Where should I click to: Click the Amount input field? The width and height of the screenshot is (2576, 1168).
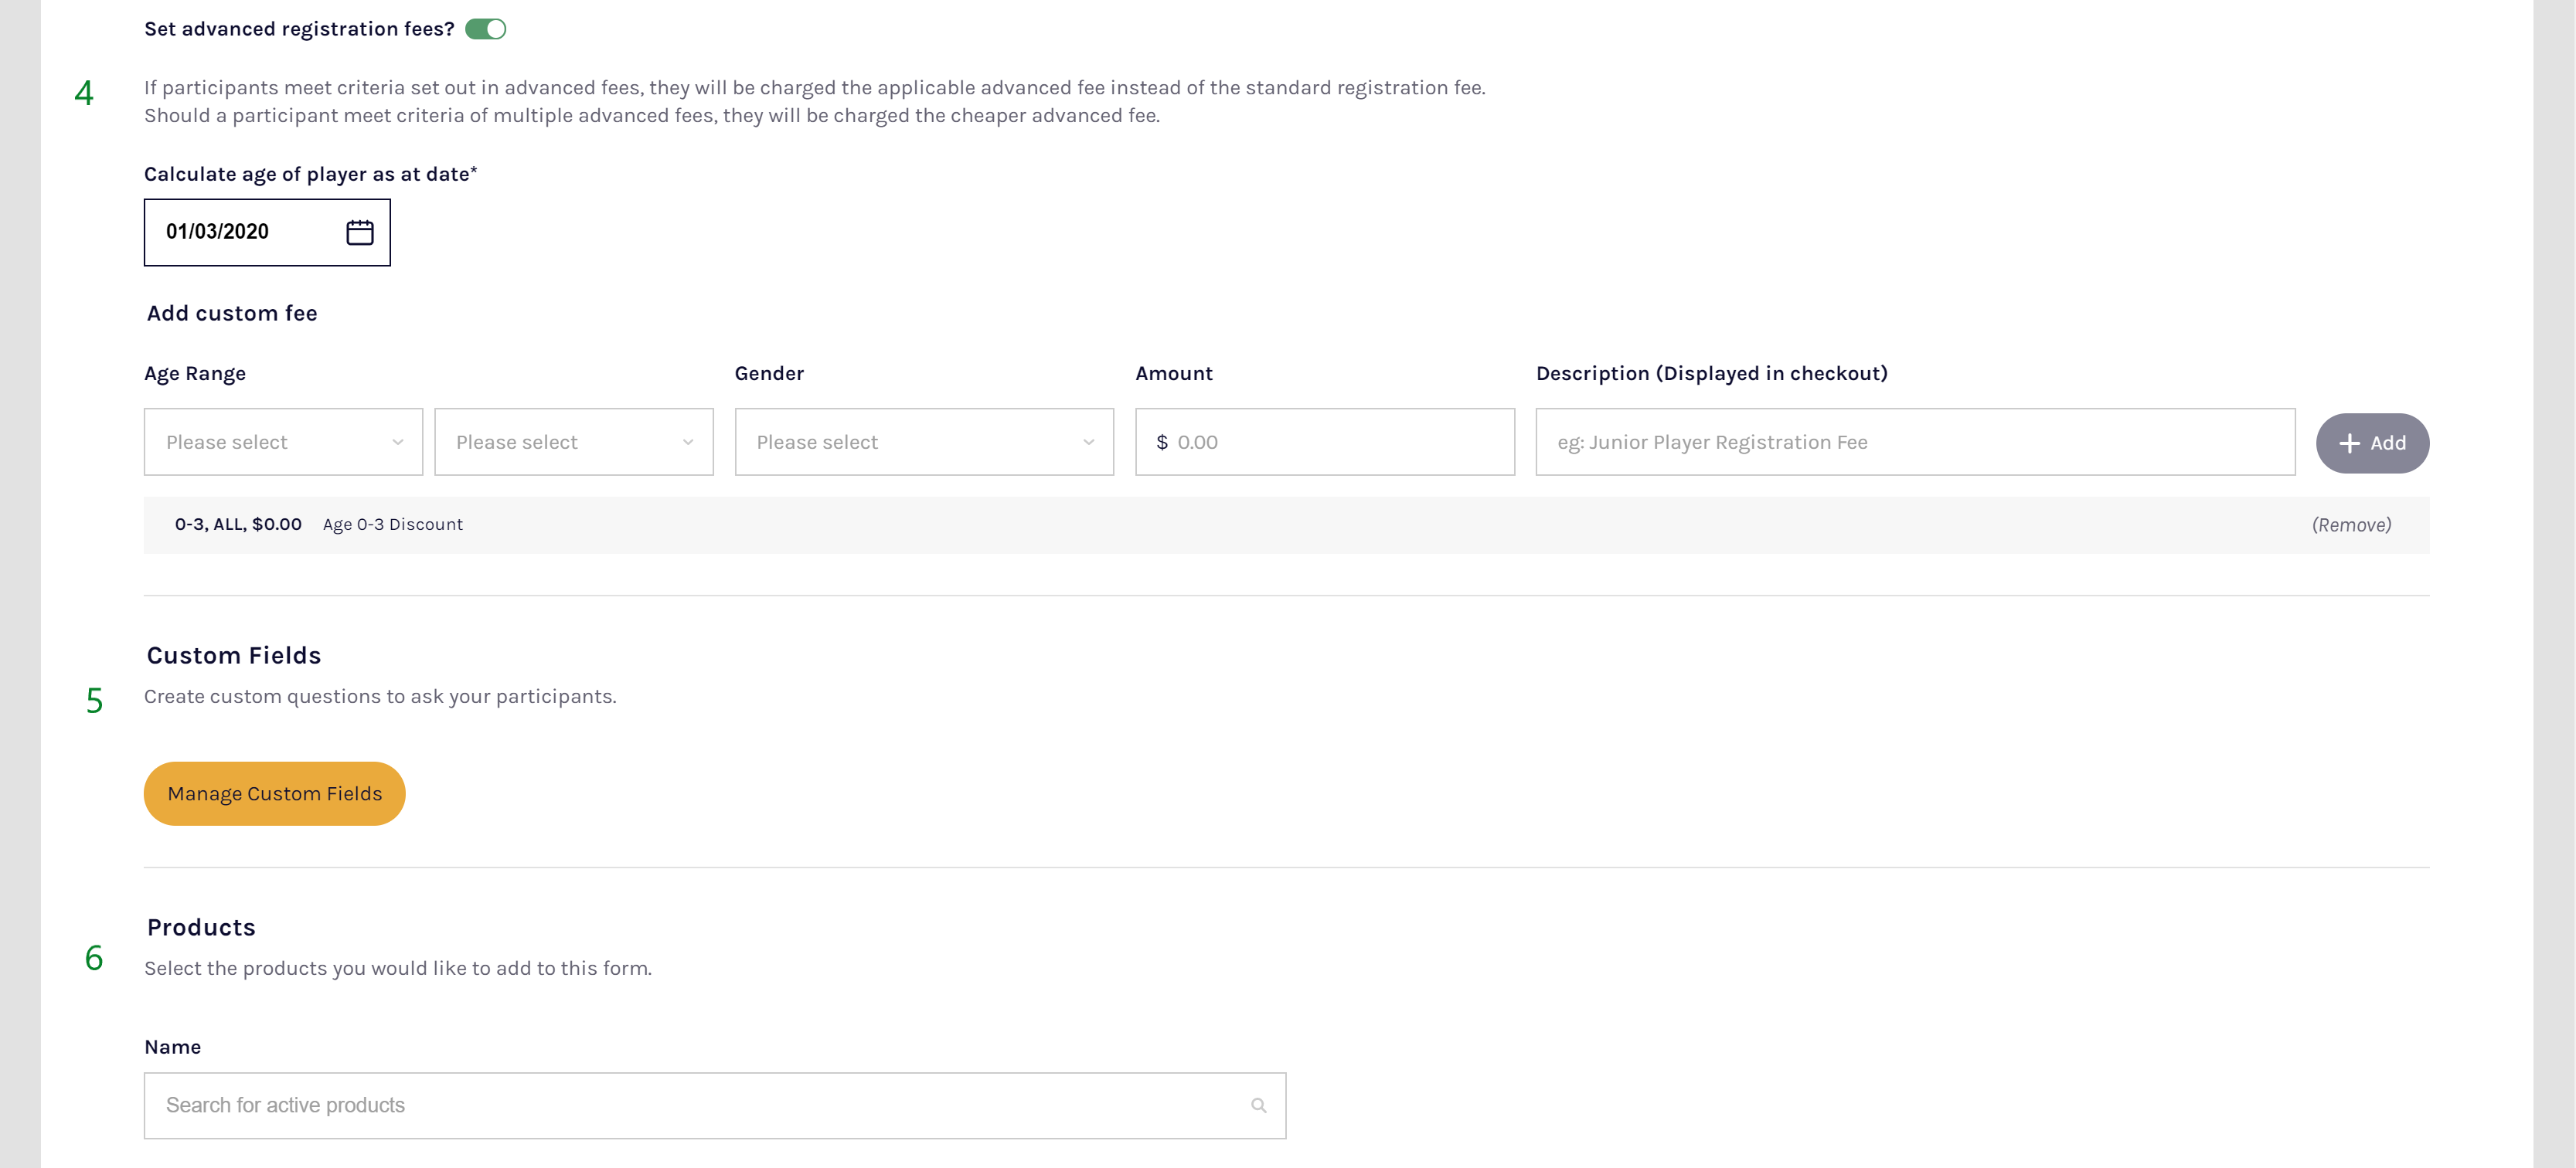click(1340, 442)
